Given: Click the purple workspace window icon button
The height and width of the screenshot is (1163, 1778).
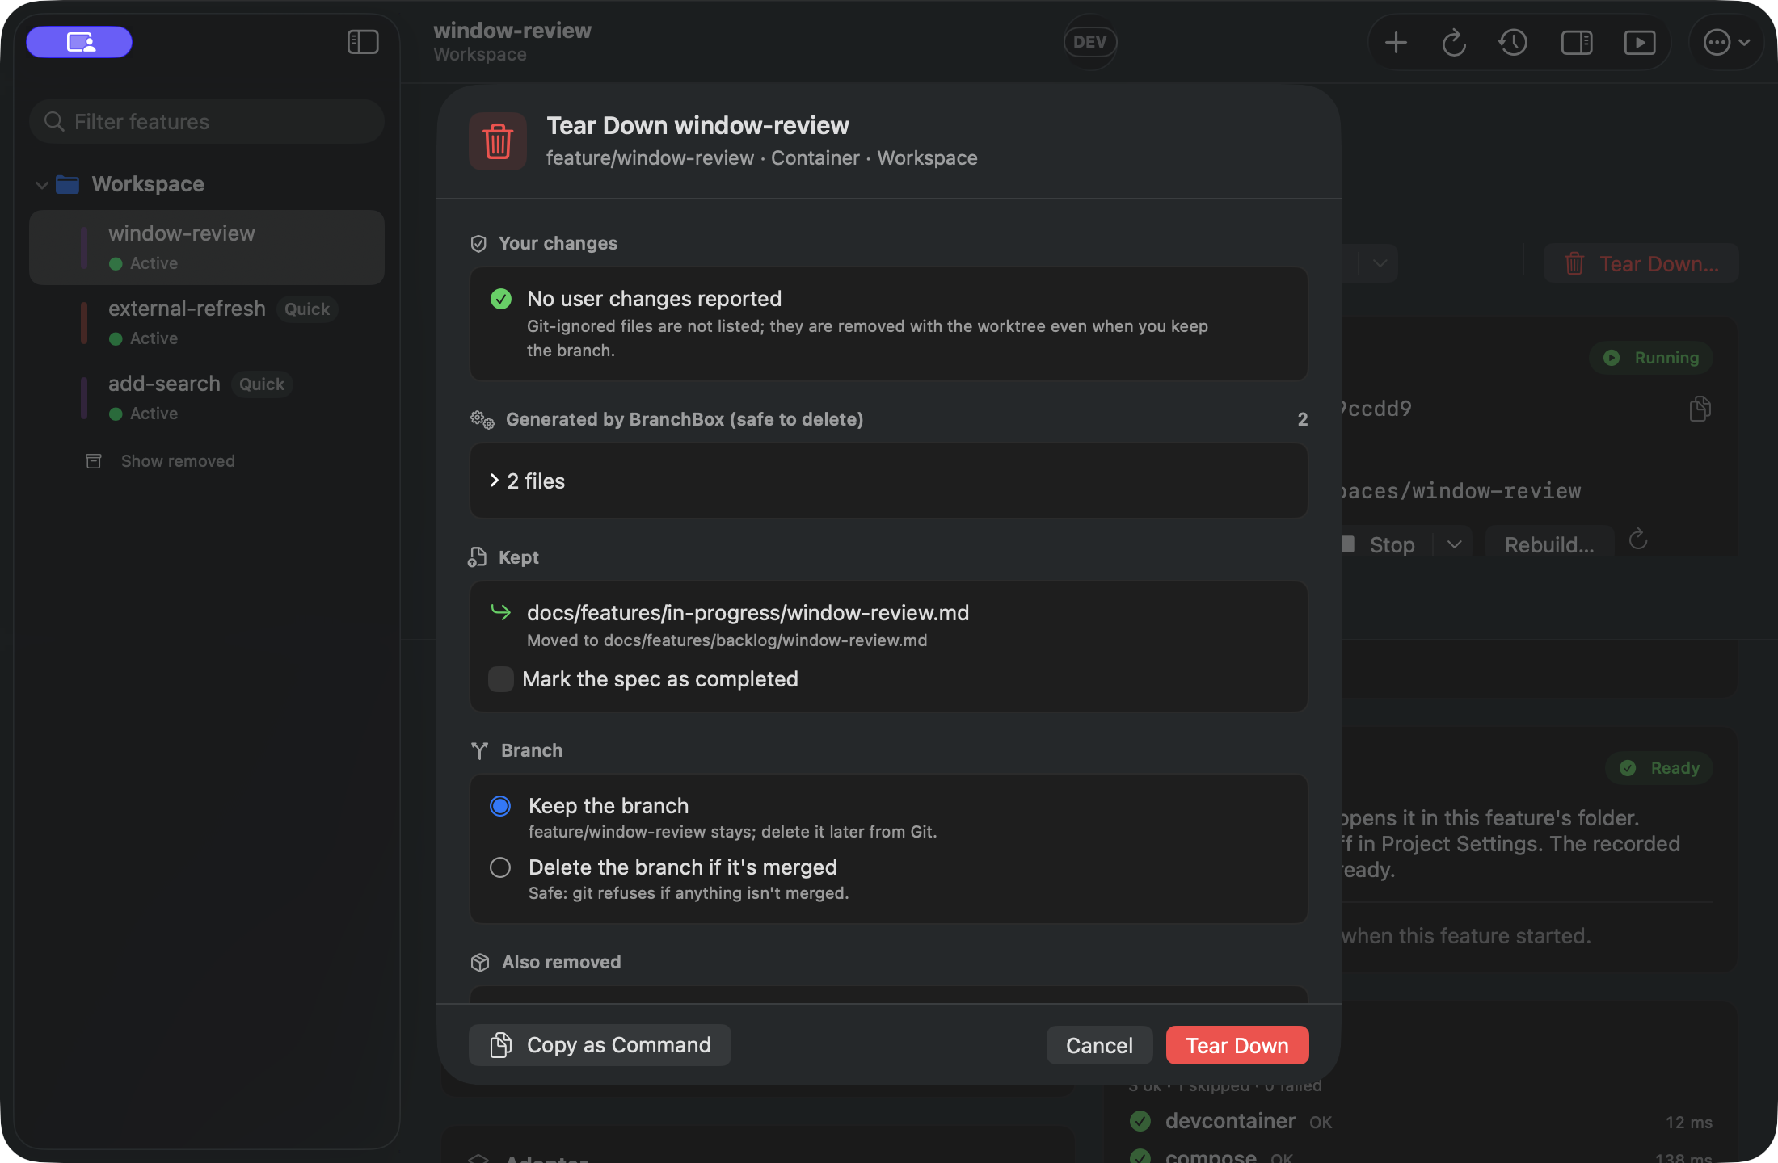Looking at the screenshot, I should pos(79,42).
